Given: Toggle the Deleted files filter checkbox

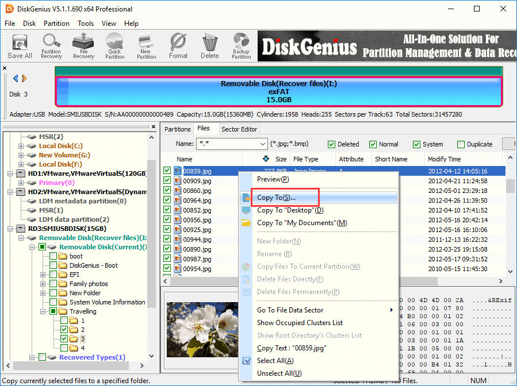Looking at the screenshot, I should 332,145.
